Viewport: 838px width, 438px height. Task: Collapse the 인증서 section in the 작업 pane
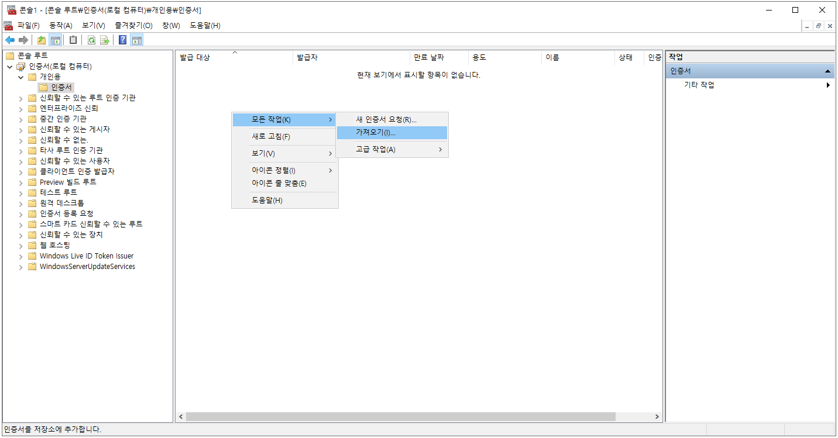coord(827,71)
